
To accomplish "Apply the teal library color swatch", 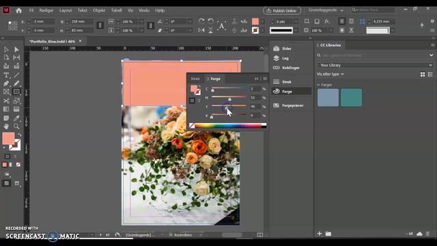I will pos(351,97).
